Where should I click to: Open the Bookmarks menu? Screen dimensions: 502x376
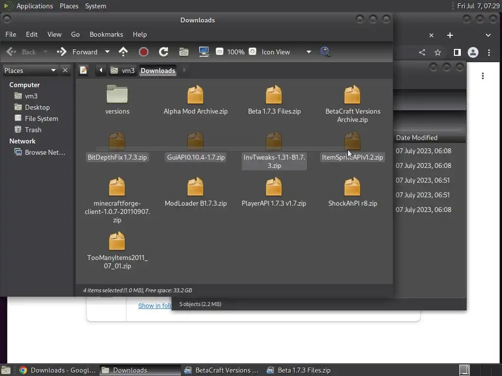tap(106, 34)
